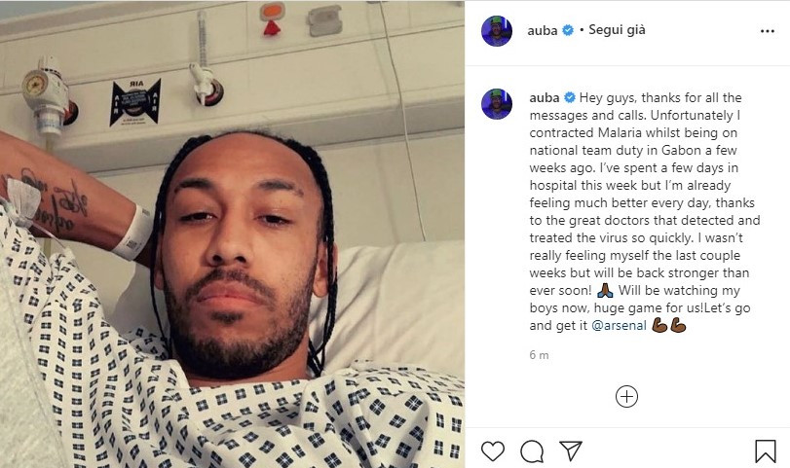This screenshot has height=468, width=790.
Task: Open the profile avatar beside the caption
Action: pyautogui.click(x=497, y=104)
